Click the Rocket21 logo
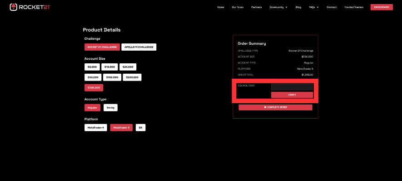402x181 pixels. pyautogui.click(x=30, y=7)
